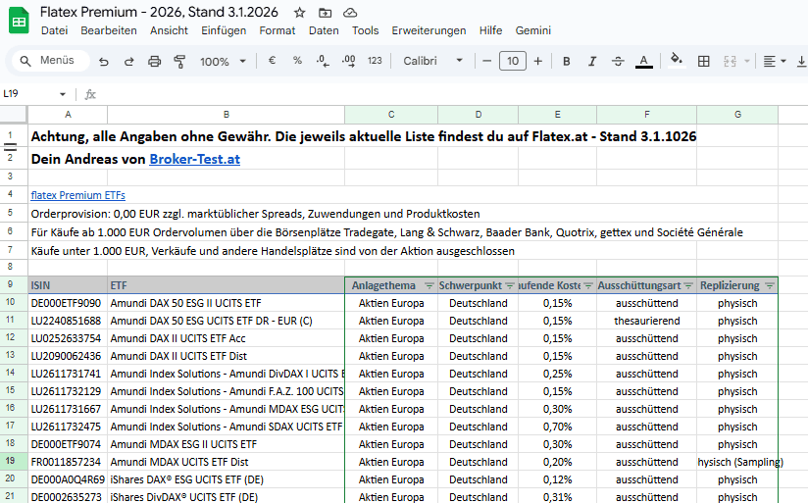Activate the paint format roller tool

[179, 61]
